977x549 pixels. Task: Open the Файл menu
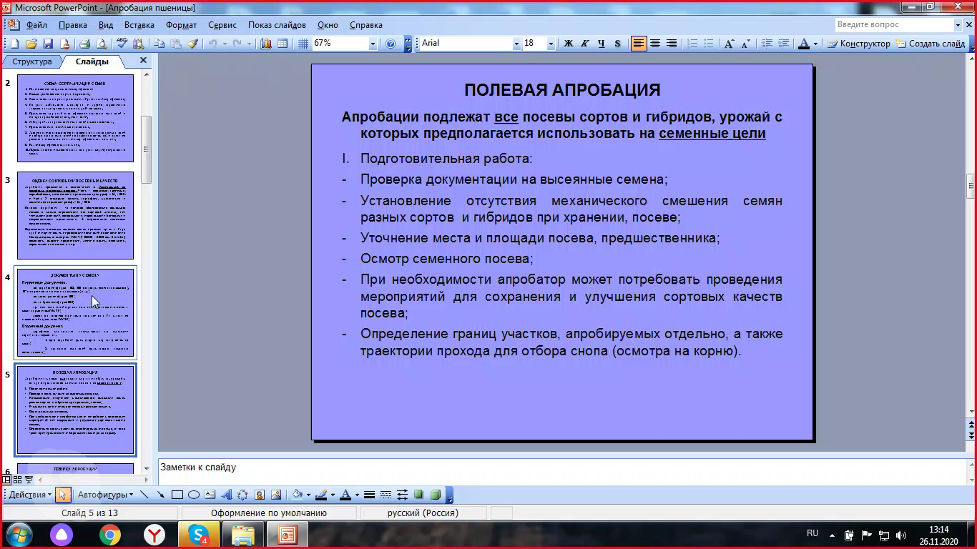(x=36, y=25)
